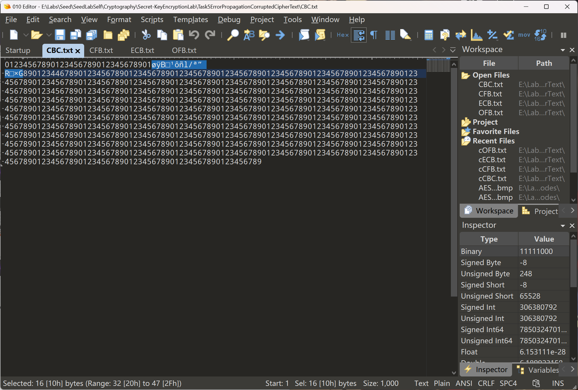The image size is (578, 390).
Task: Click the mov disassembler icon
Action: (x=524, y=35)
